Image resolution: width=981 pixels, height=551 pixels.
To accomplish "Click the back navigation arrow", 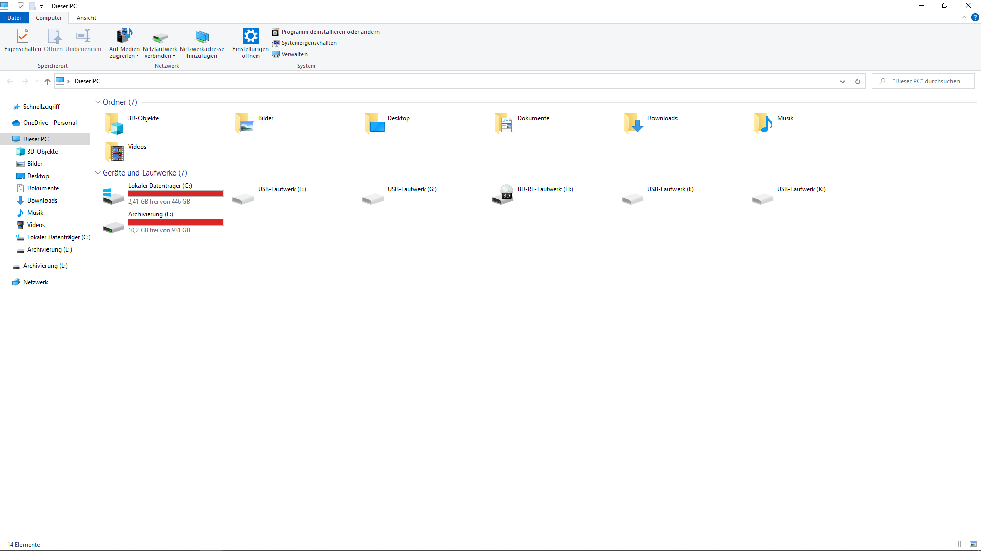I will pyautogui.click(x=10, y=81).
